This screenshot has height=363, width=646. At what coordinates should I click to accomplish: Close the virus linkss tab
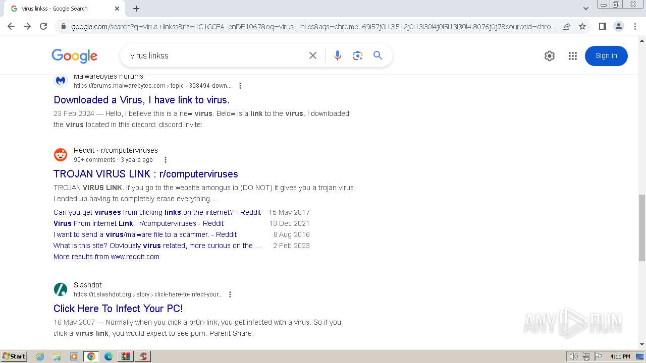tap(117, 9)
